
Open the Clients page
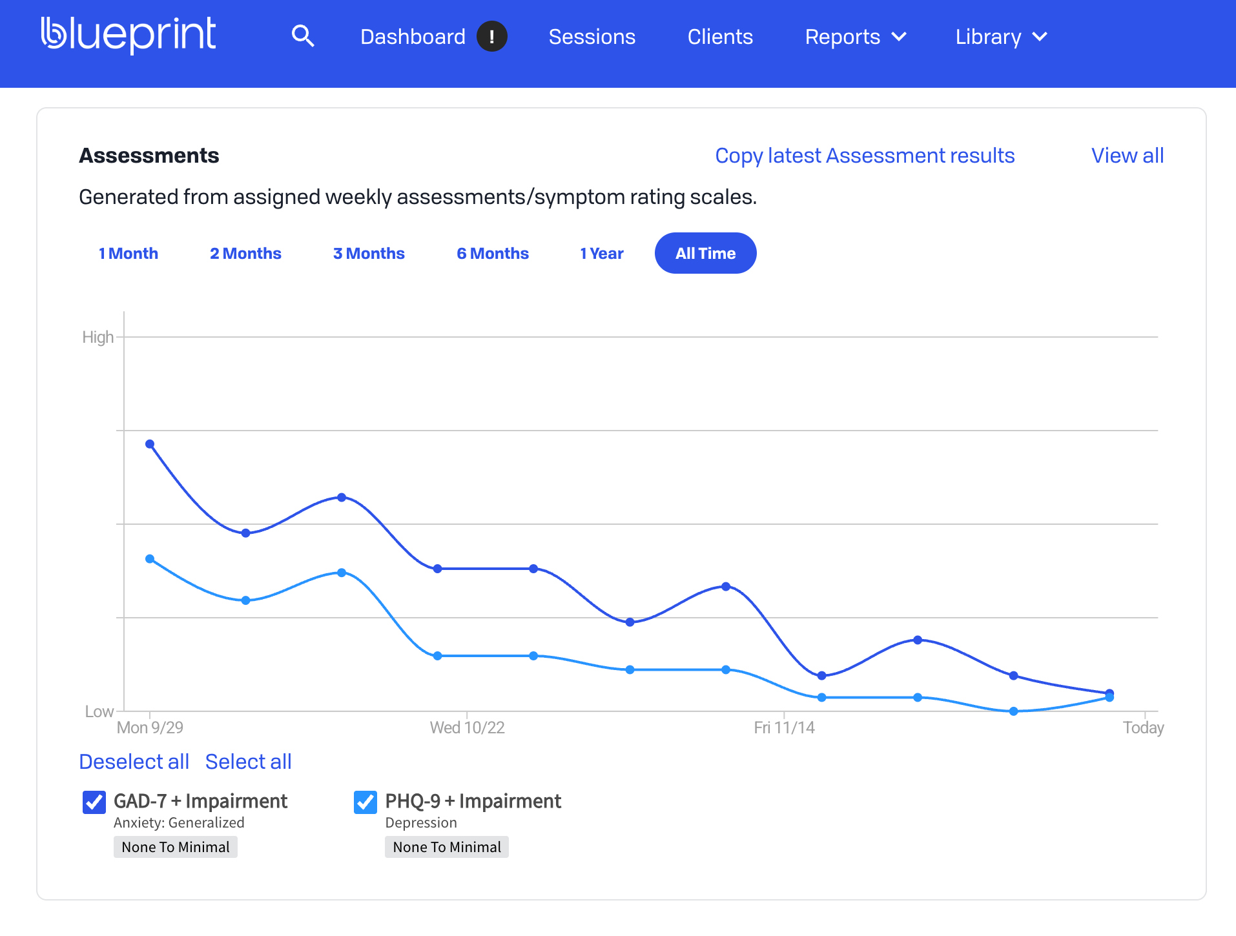tap(720, 37)
